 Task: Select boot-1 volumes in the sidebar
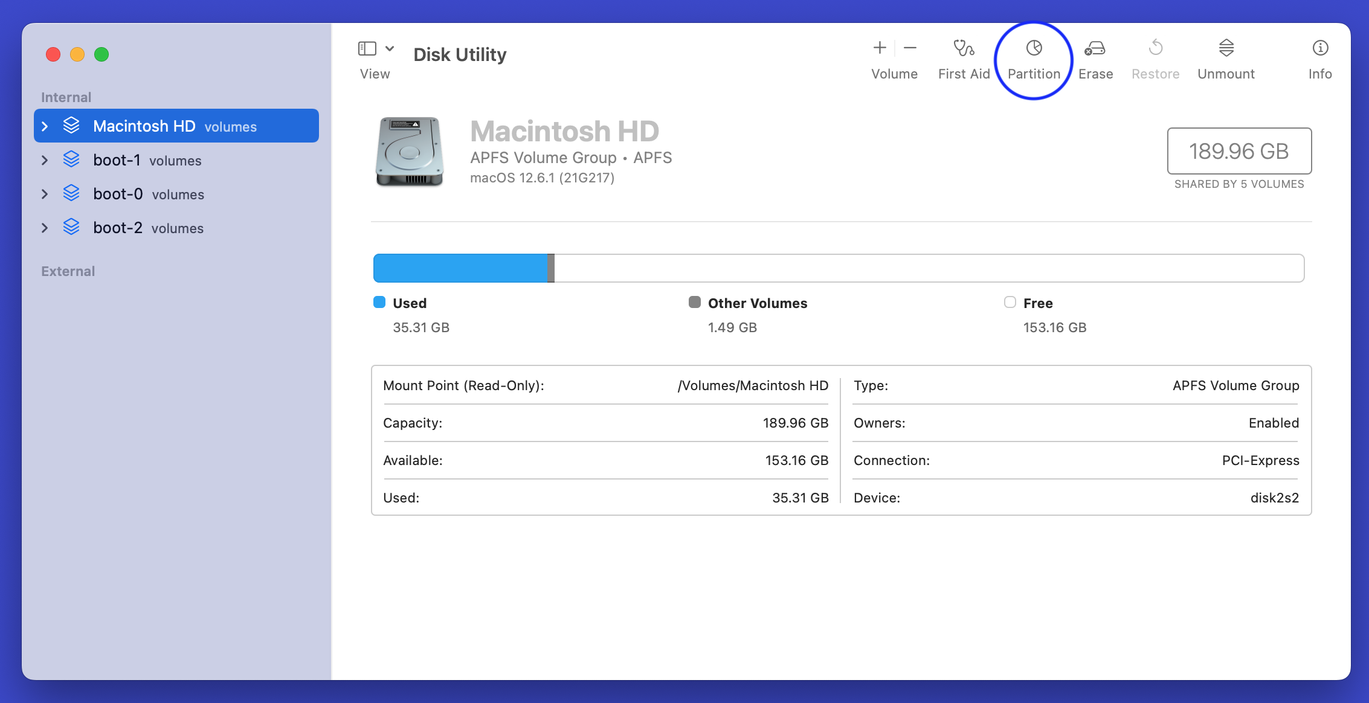point(176,160)
